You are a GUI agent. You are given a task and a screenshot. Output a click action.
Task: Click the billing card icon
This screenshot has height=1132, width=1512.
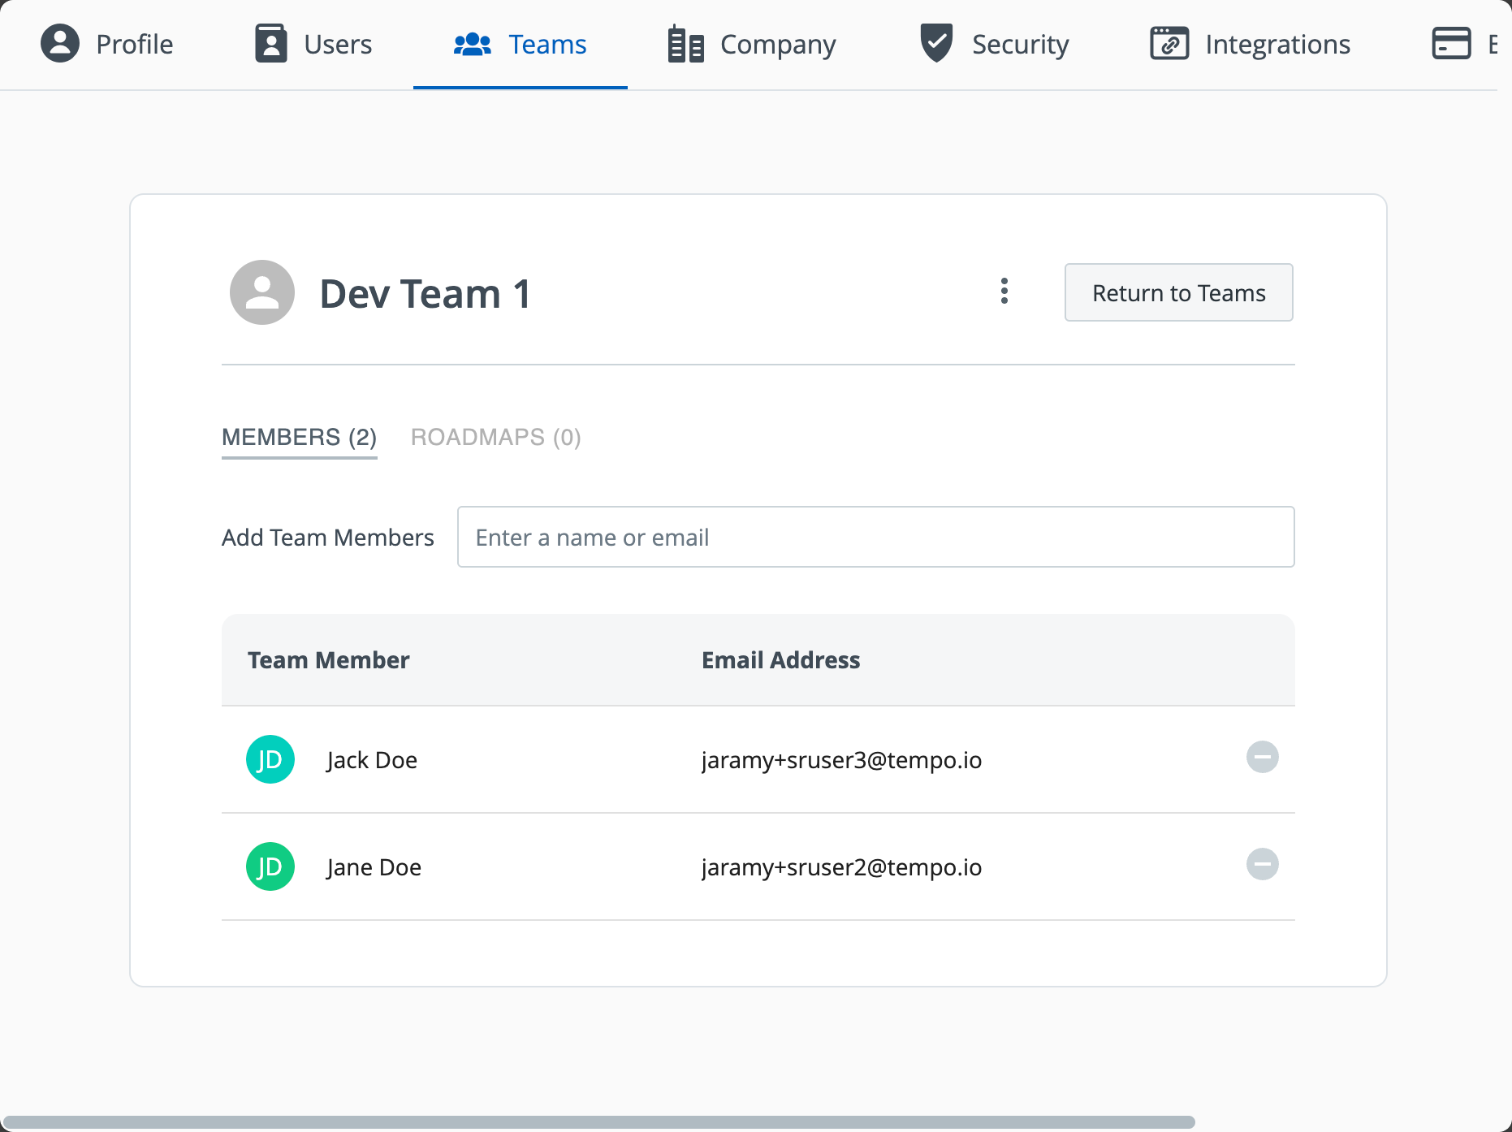click(1451, 44)
